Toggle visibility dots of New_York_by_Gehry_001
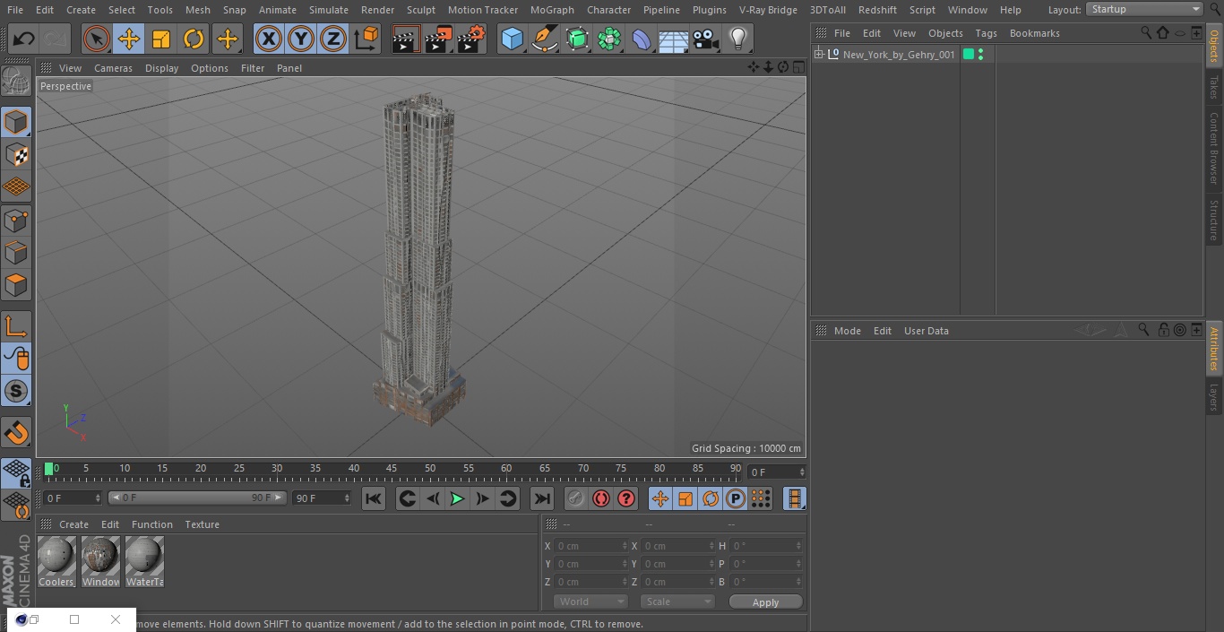 click(x=981, y=55)
